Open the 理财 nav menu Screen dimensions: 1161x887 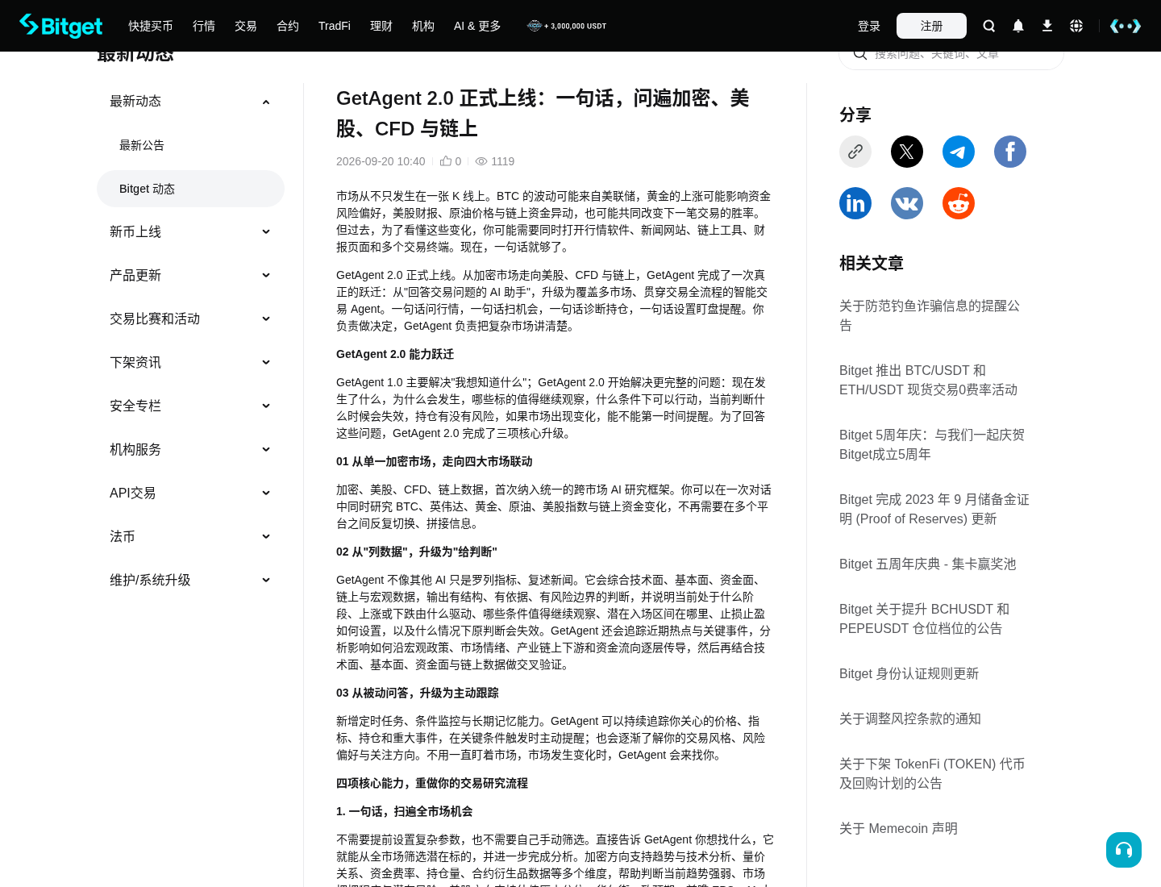coord(381,26)
